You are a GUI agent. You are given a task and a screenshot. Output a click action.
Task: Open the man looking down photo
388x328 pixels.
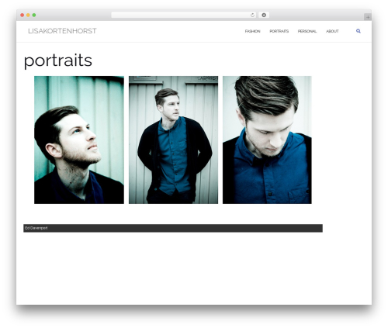tap(267, 140)
